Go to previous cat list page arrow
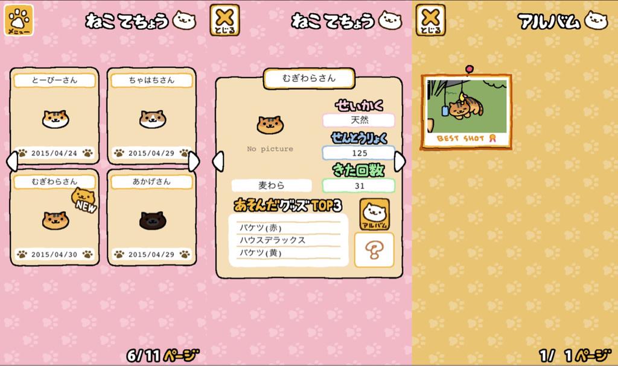Screen dimensions: 618x366 coord(12,161)
